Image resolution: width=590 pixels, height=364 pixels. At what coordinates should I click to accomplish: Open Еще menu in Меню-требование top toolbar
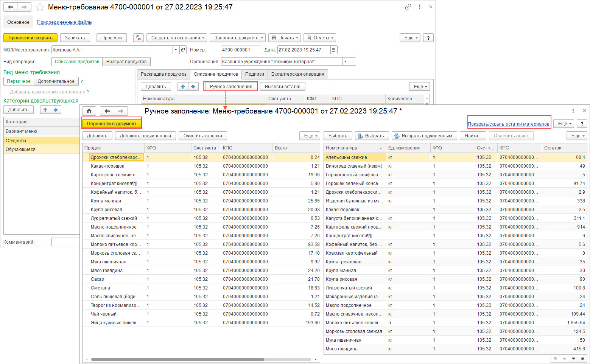click(410, 38)
